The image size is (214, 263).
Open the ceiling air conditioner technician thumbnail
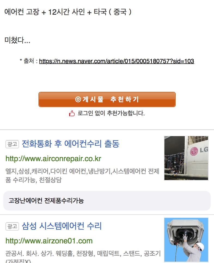click(186, 240)
